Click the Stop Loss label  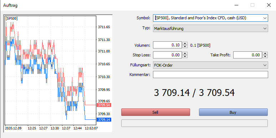click(142, 55)
